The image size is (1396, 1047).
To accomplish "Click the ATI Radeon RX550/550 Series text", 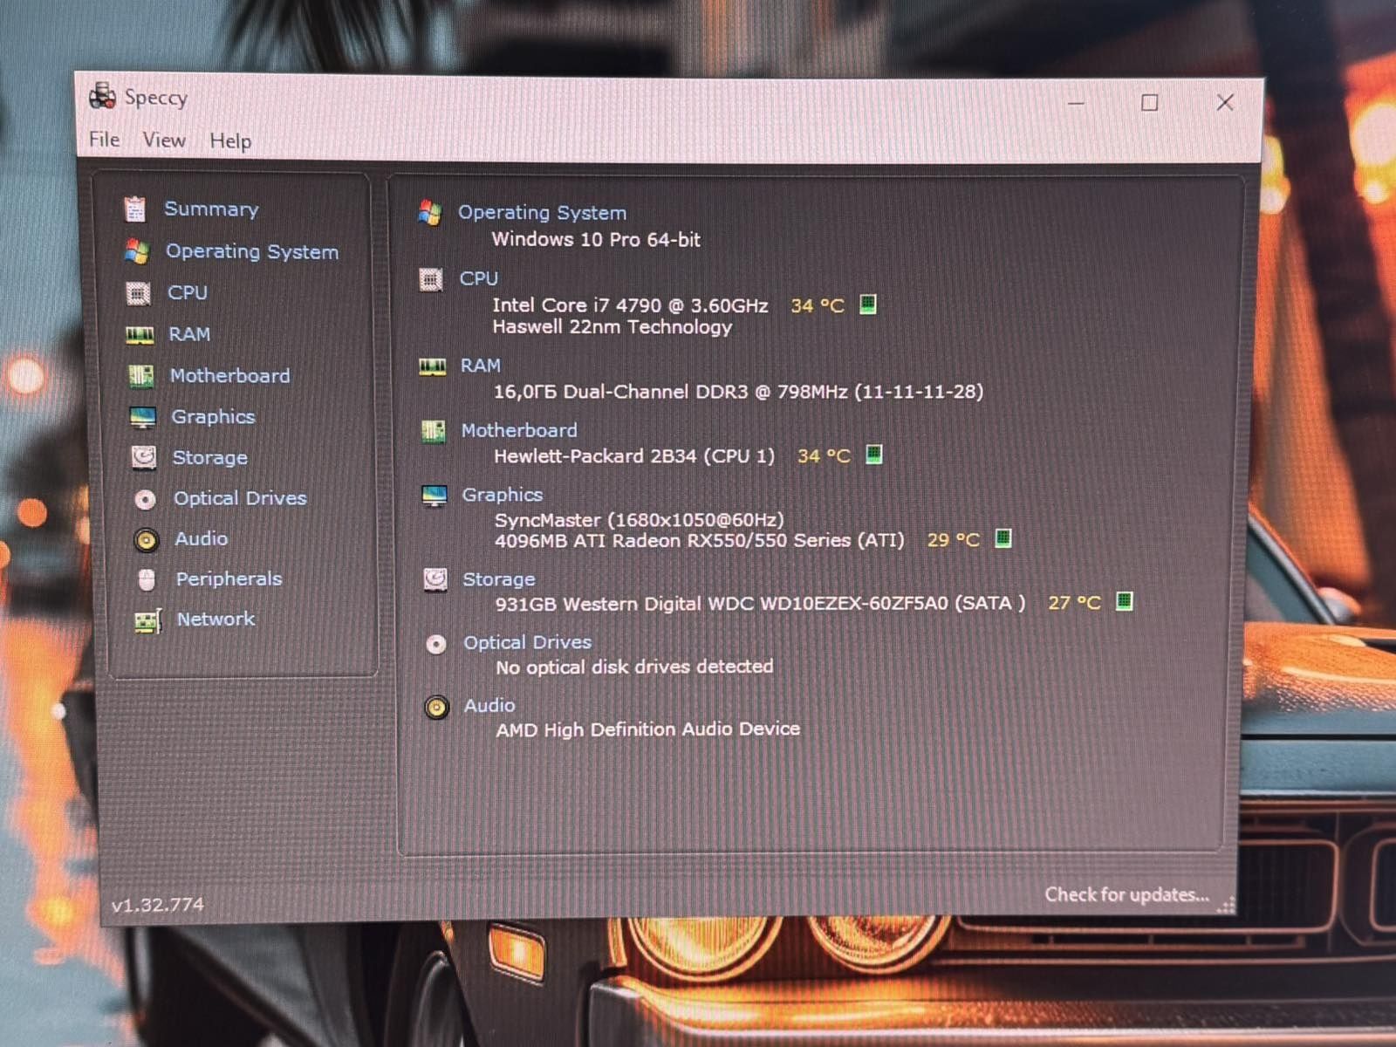I will pyautogui.click(x=700, y=541).
